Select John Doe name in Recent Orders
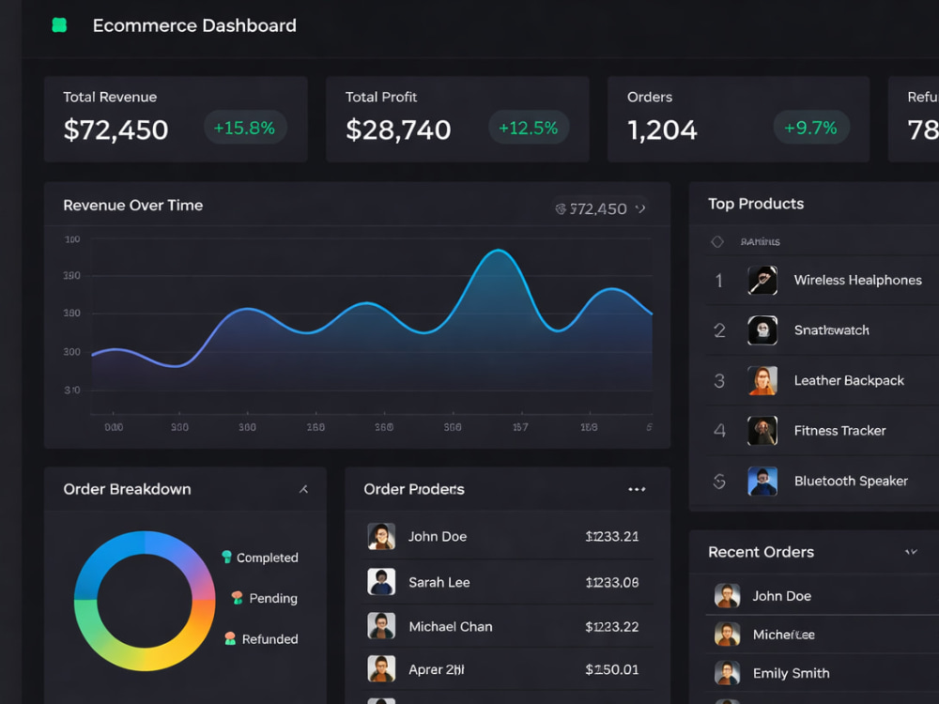The width and height of the screenshot is (939, 704). click(781, 596)
